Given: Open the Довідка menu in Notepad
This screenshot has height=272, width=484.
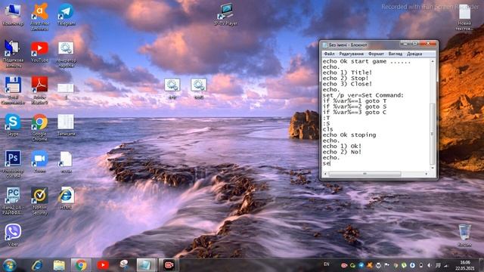Looking at the screenshot, I should coord(414,54).
